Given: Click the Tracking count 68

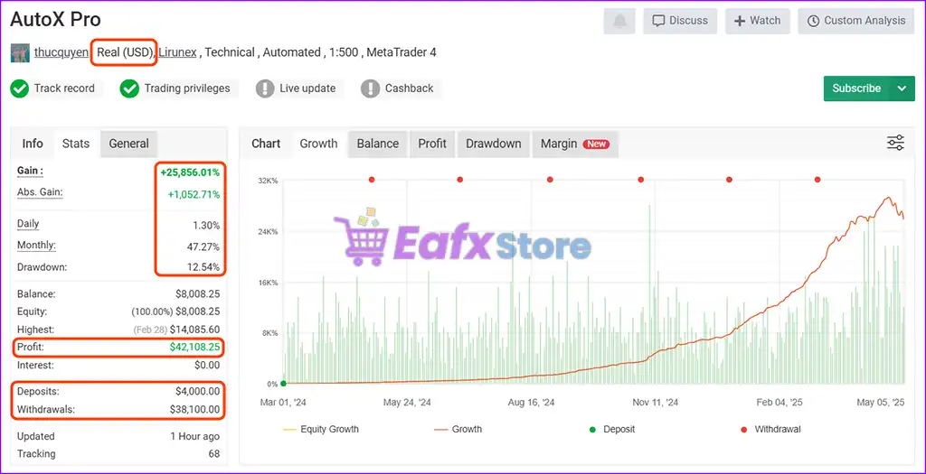Looking at the screenshot, I should coord(213,454).
